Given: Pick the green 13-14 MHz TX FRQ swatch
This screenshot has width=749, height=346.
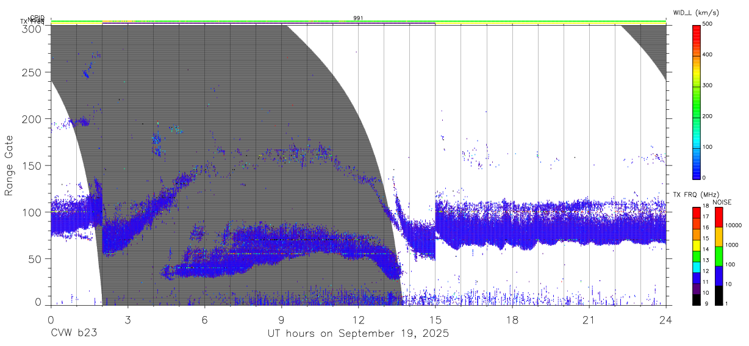Looking at the screenshot, I should pos(697,256).
